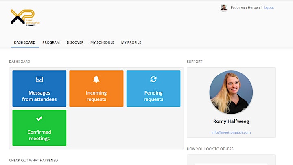293x165 pixels.
Task: View Confirmed meetings tile label
Action: pos(39,135)
